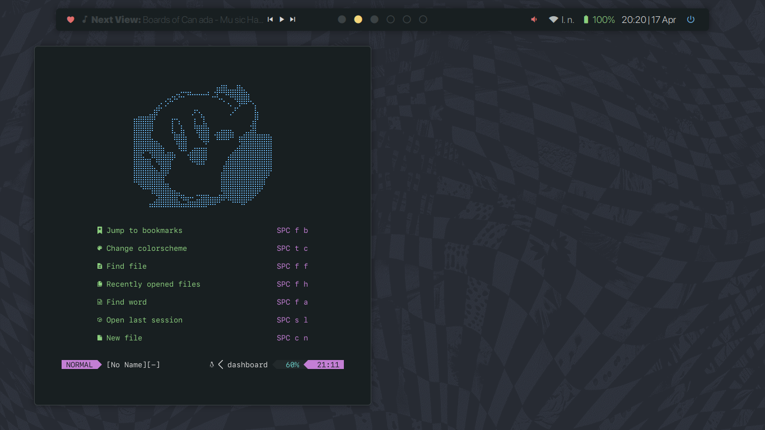765x430 pixels.
Task: Select Find word entry
Action: [127, 302]
